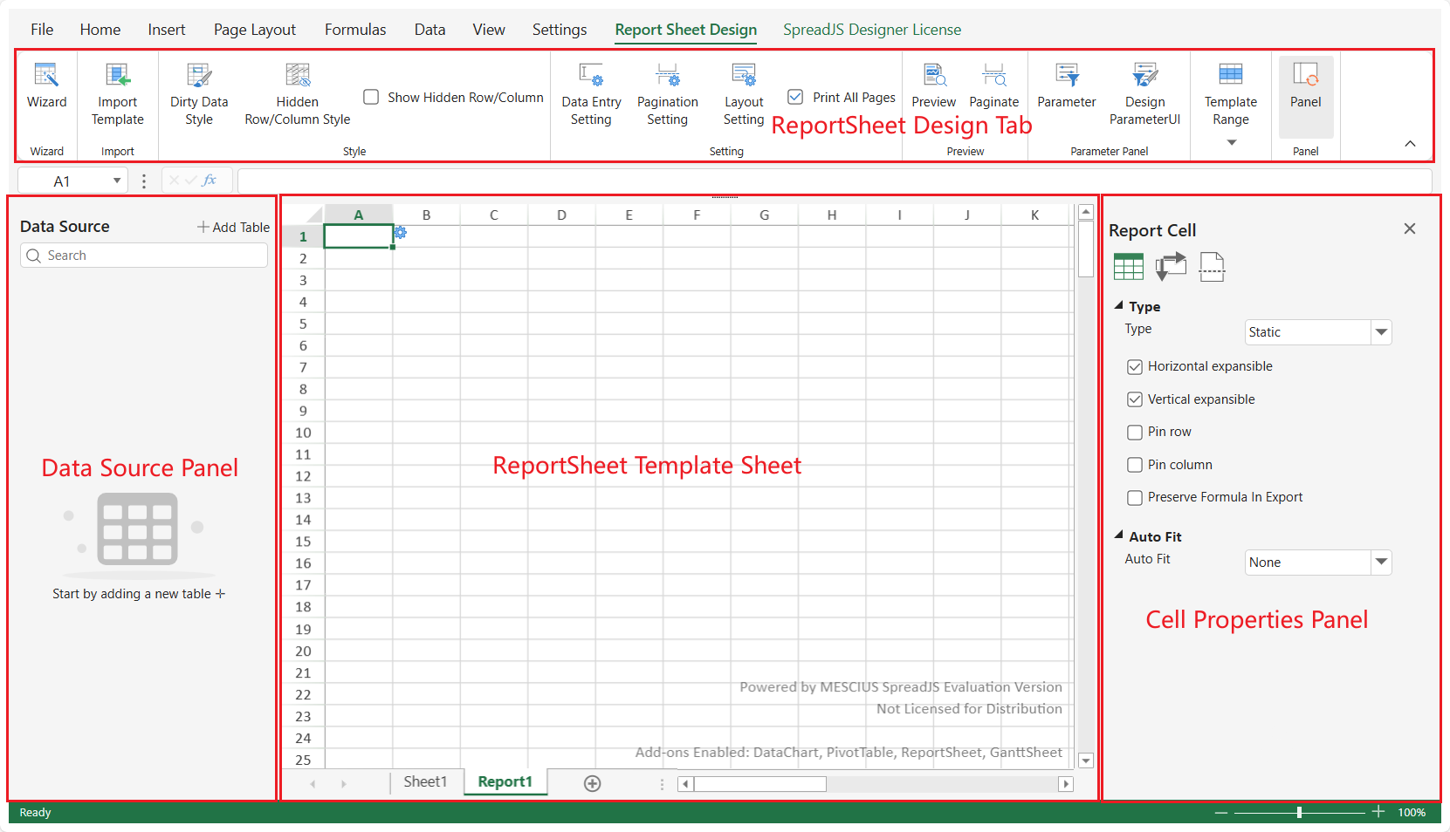
Task: Click the Data Source search field
Action: [144, 256]
